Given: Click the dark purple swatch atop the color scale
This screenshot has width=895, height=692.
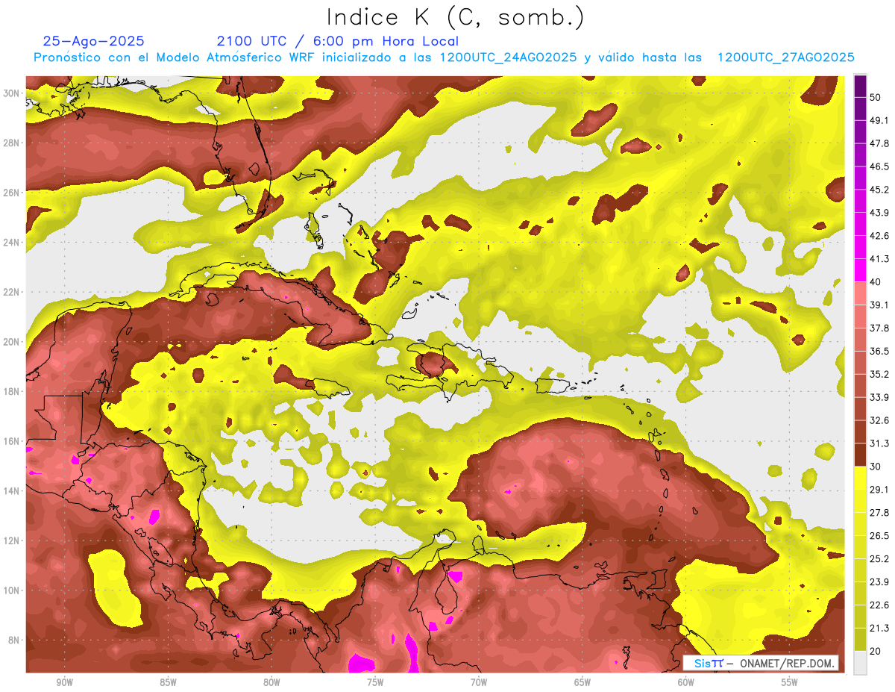Looking at the screenshot, I should [860, 86].
